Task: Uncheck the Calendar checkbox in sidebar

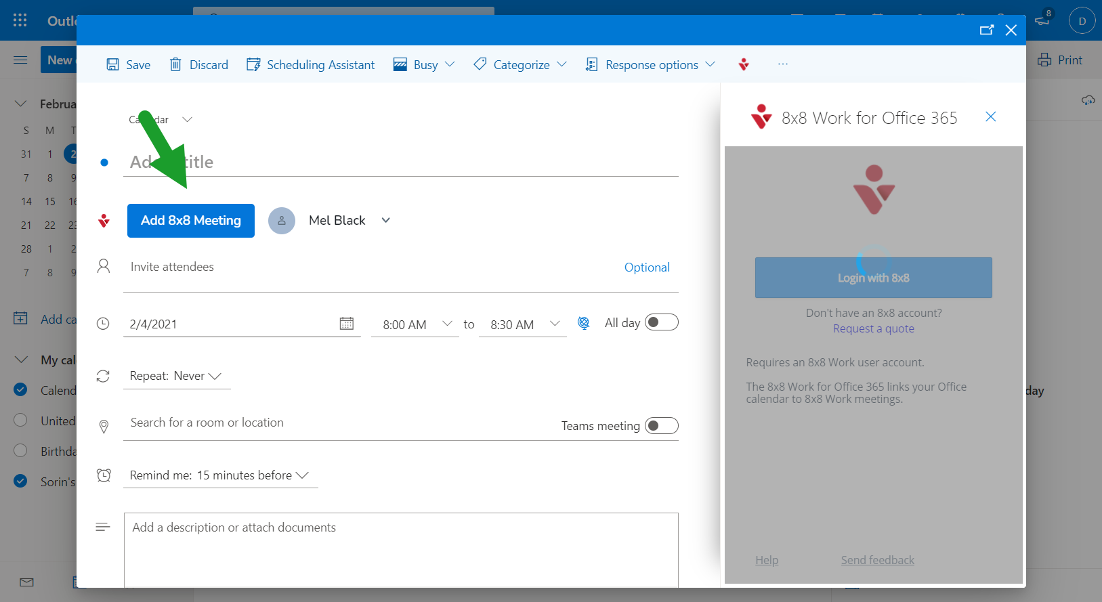Action: point(20,389)
